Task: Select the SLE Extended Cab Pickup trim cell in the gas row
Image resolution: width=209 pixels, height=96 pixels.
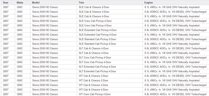Action: coord(110,35)
